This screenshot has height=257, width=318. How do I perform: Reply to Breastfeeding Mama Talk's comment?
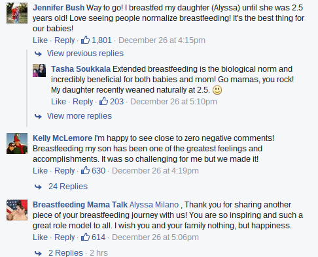[64, 237]
